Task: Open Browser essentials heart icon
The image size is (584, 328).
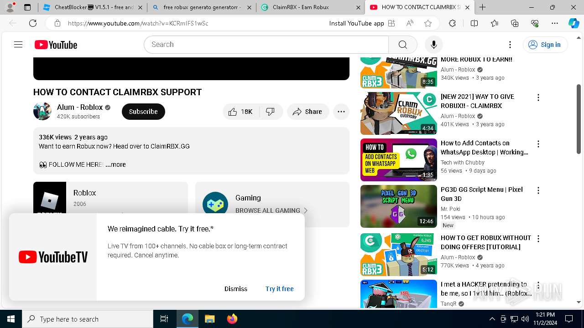Action: (x=535, y=23)
